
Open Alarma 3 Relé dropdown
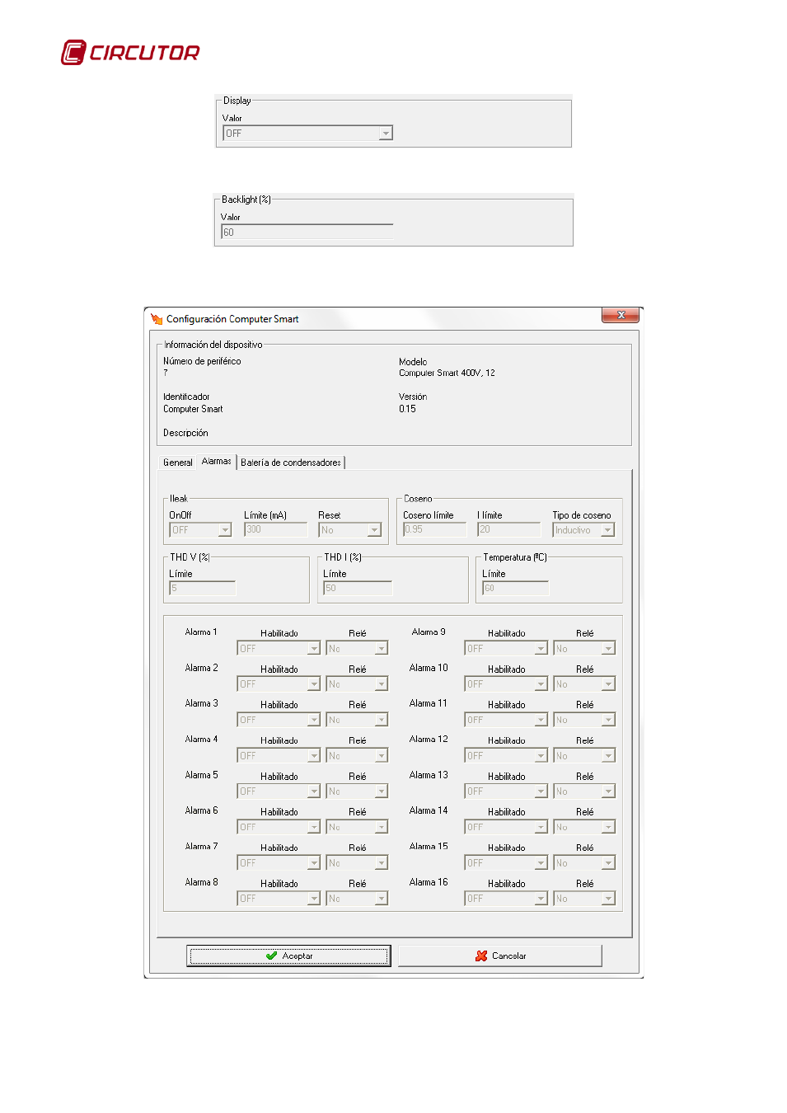point(357,720)
